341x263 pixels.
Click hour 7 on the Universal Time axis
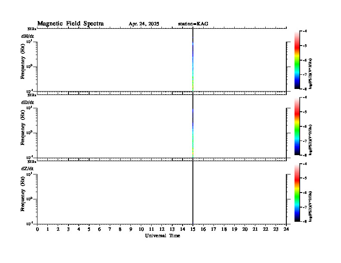point(110,229)
